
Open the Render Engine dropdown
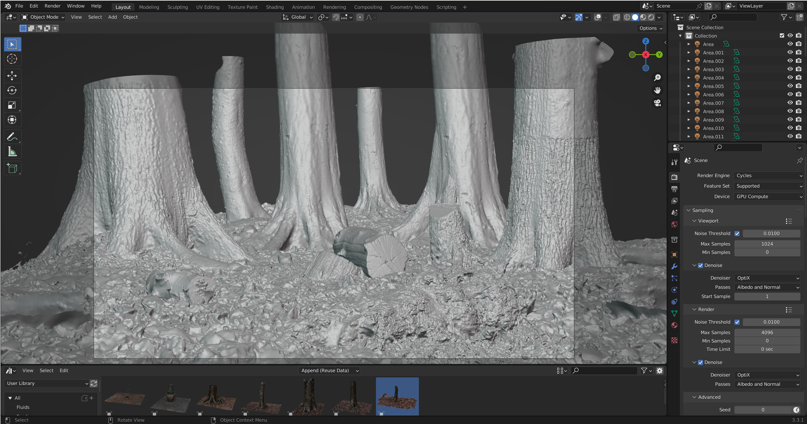pos(768,175)
